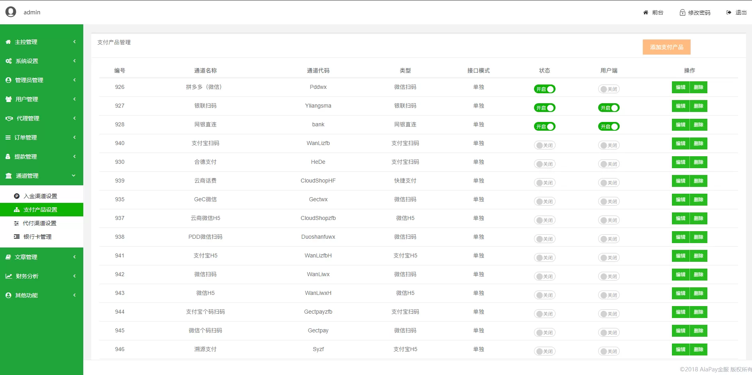Click the handshake icon for 代理管理
The image size is (752, 375).
[x=9, y=118]
